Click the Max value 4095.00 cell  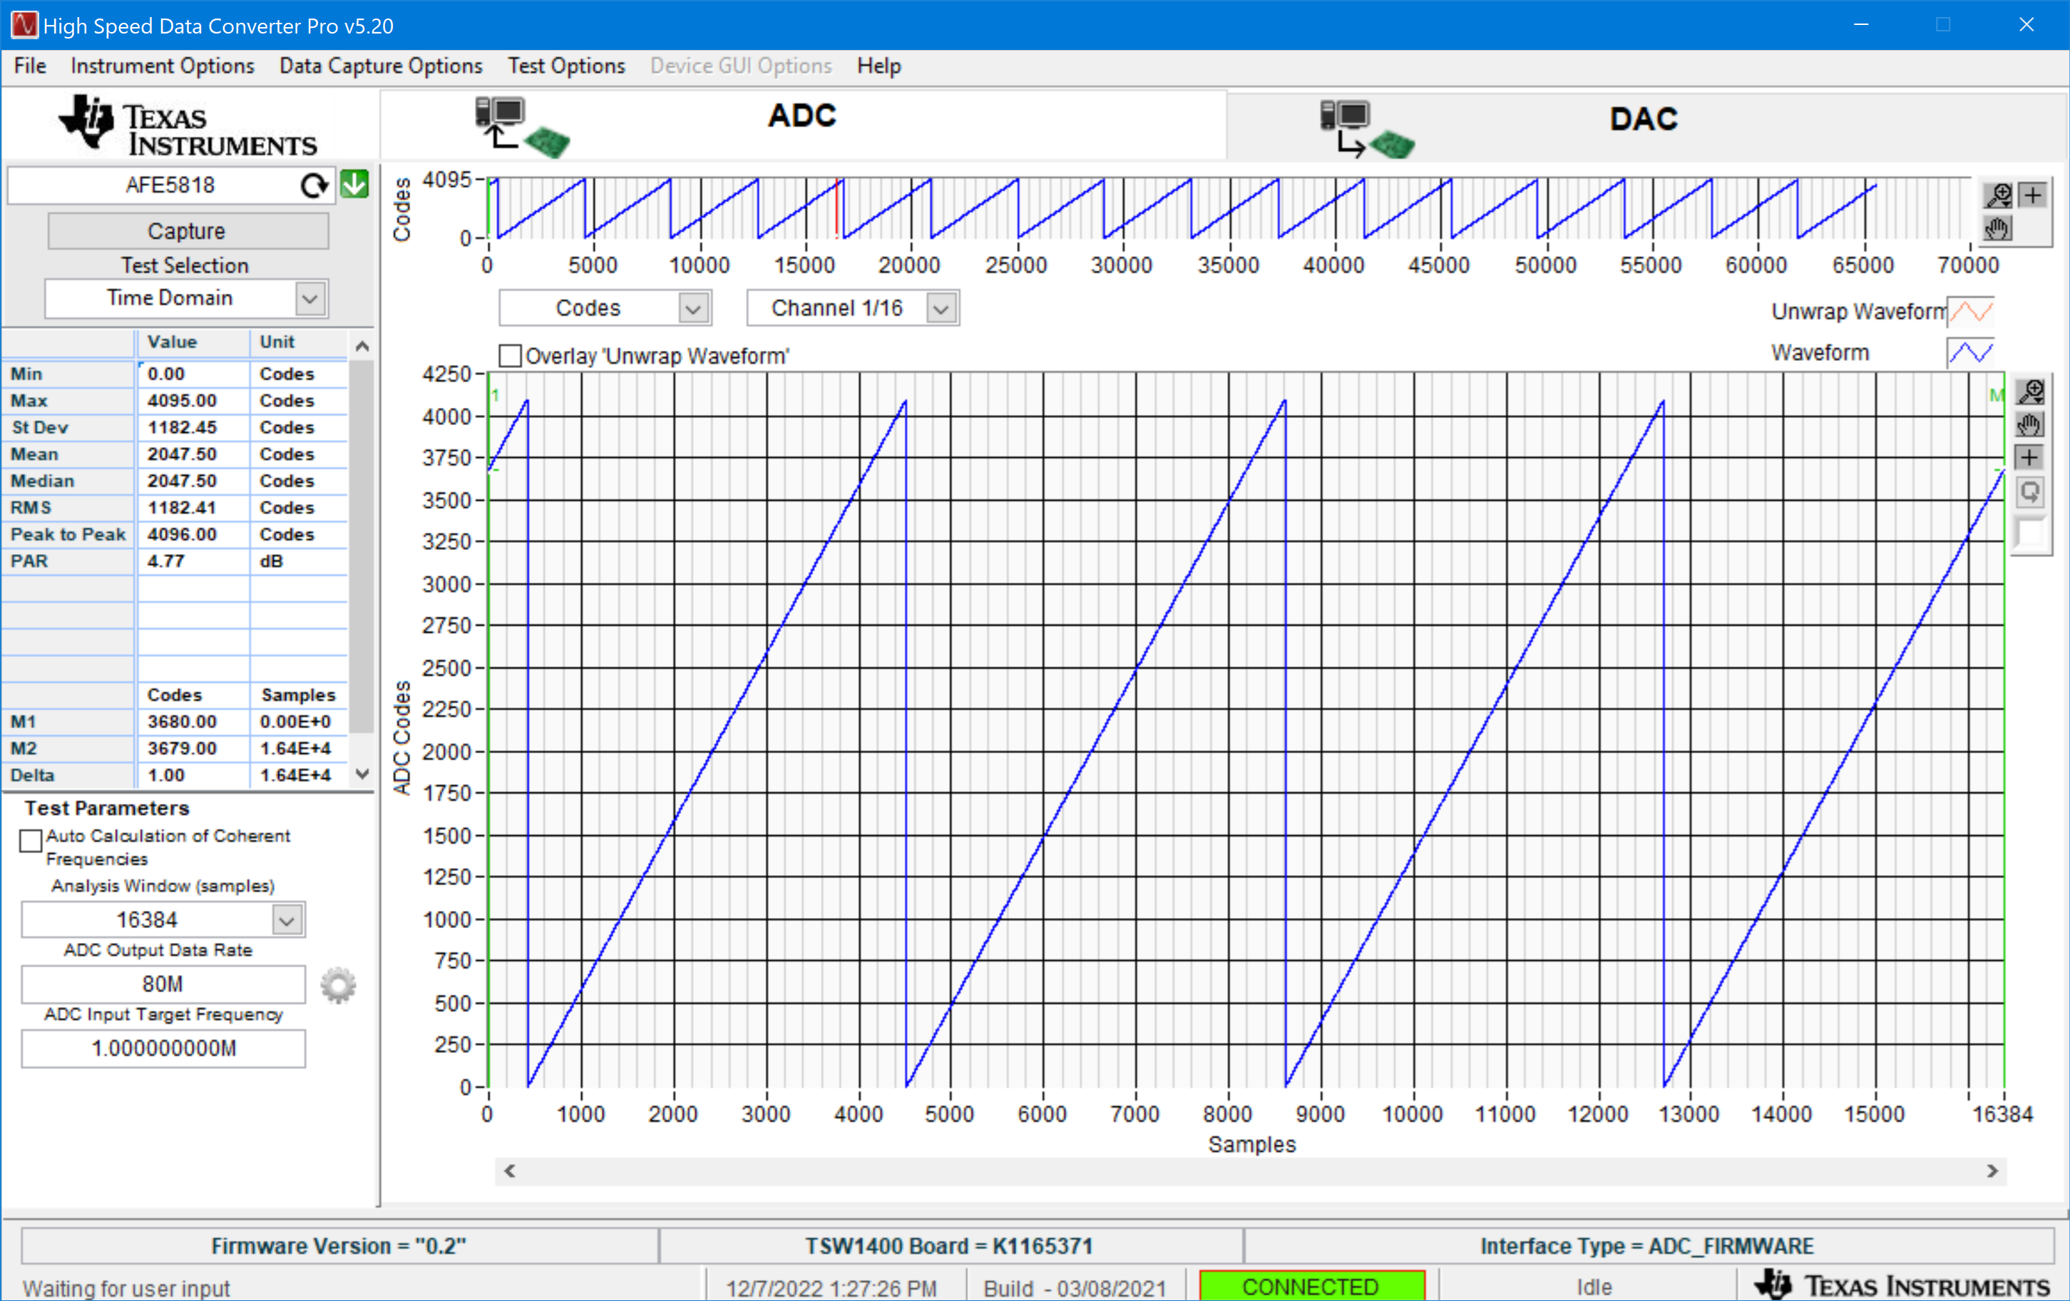(193, 401)
